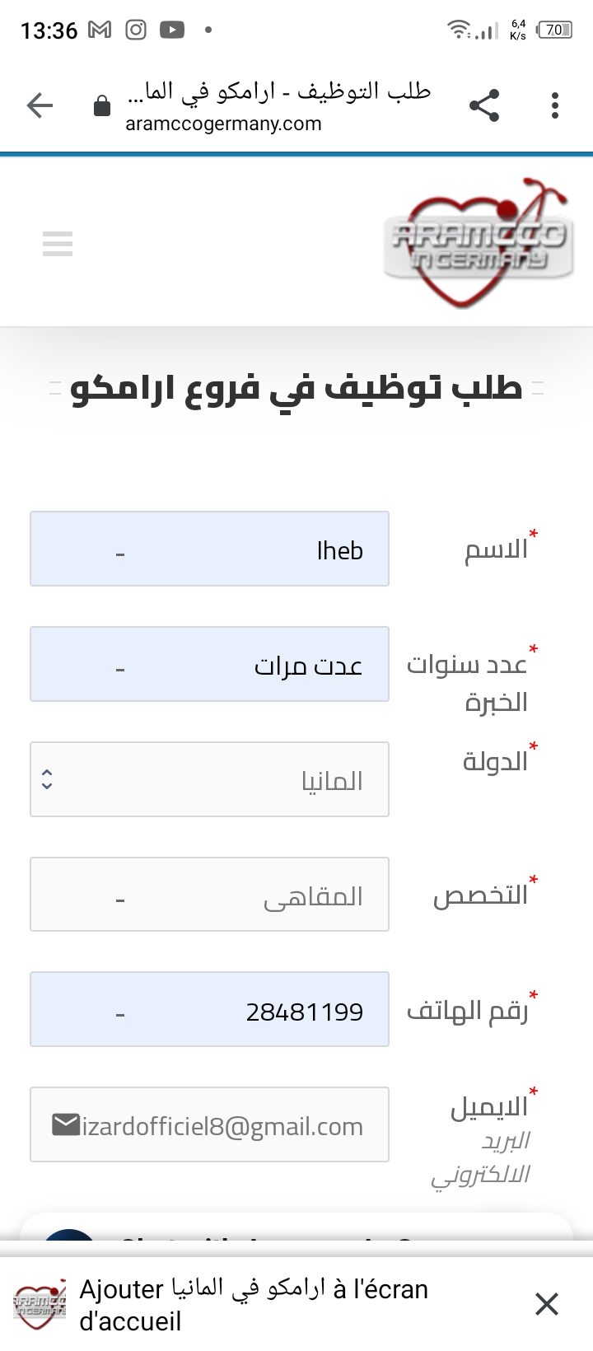Dismiss the add to home screen banner
The width and height of the screenshot is (593, 1351).
547,1304
